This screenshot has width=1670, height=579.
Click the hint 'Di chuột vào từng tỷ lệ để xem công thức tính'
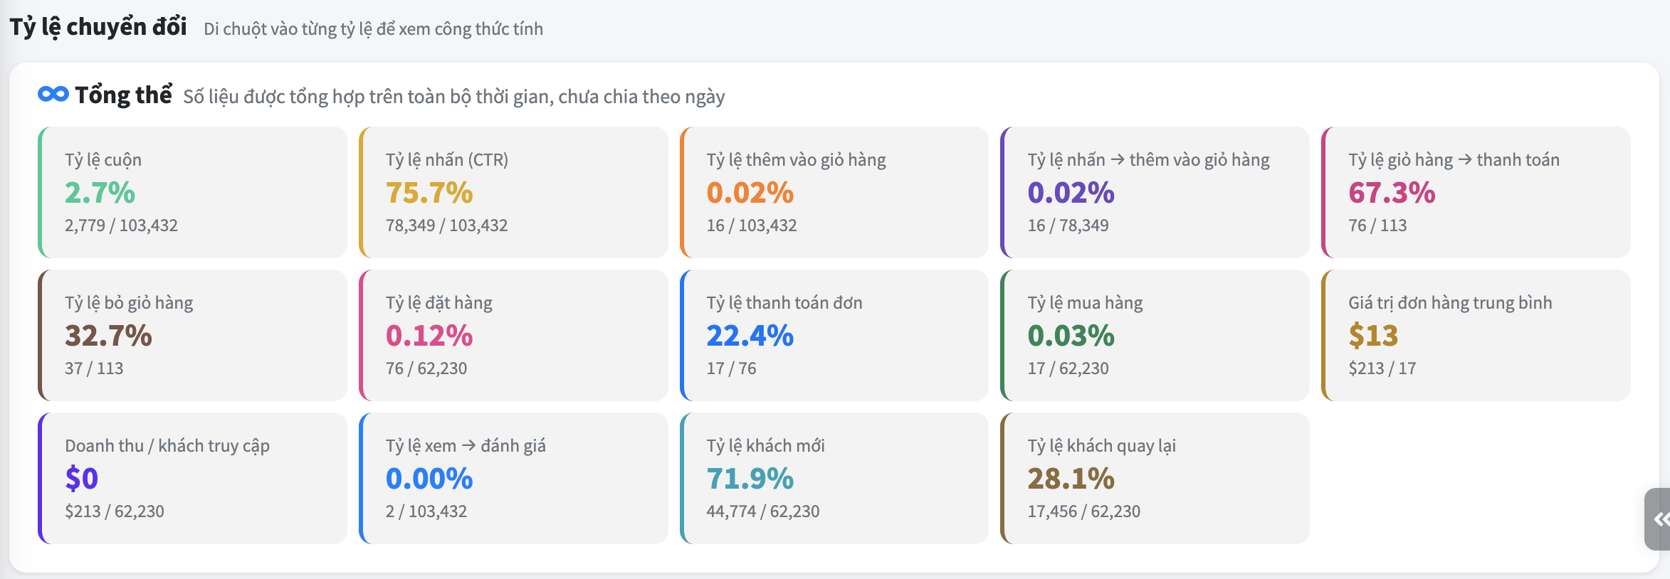coord(373,28)
